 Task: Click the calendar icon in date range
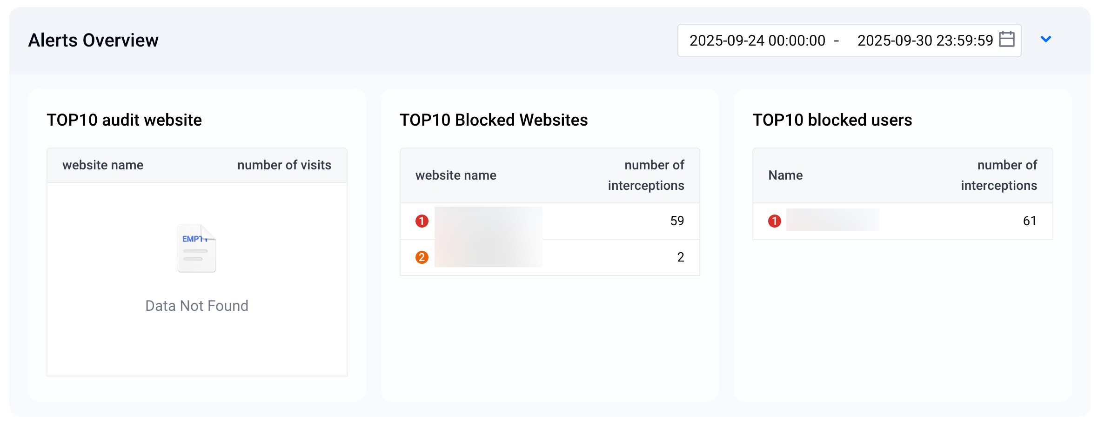tap(1007, 40)
